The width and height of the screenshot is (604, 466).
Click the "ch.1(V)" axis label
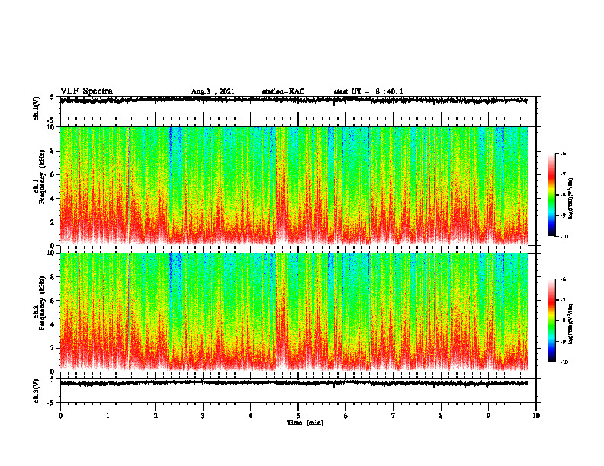point(36,108)
